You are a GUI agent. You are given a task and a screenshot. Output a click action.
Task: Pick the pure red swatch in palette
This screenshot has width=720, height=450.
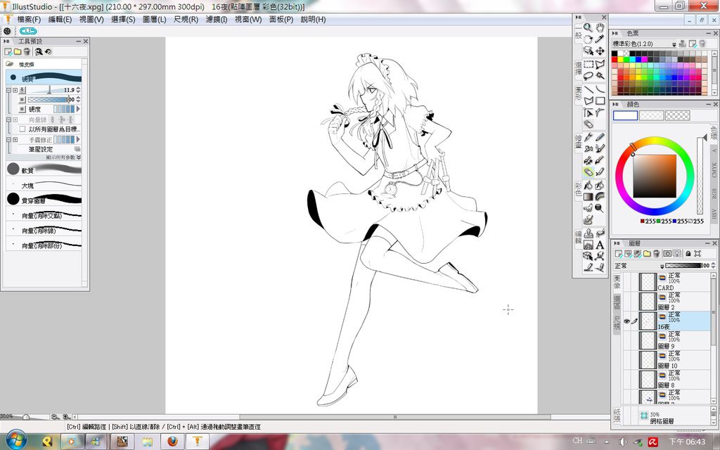coord(615,59)
